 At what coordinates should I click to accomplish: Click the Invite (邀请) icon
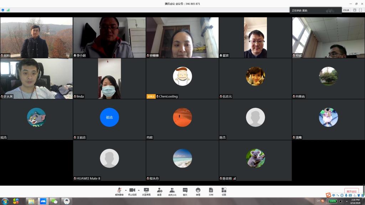pos(159,191)
